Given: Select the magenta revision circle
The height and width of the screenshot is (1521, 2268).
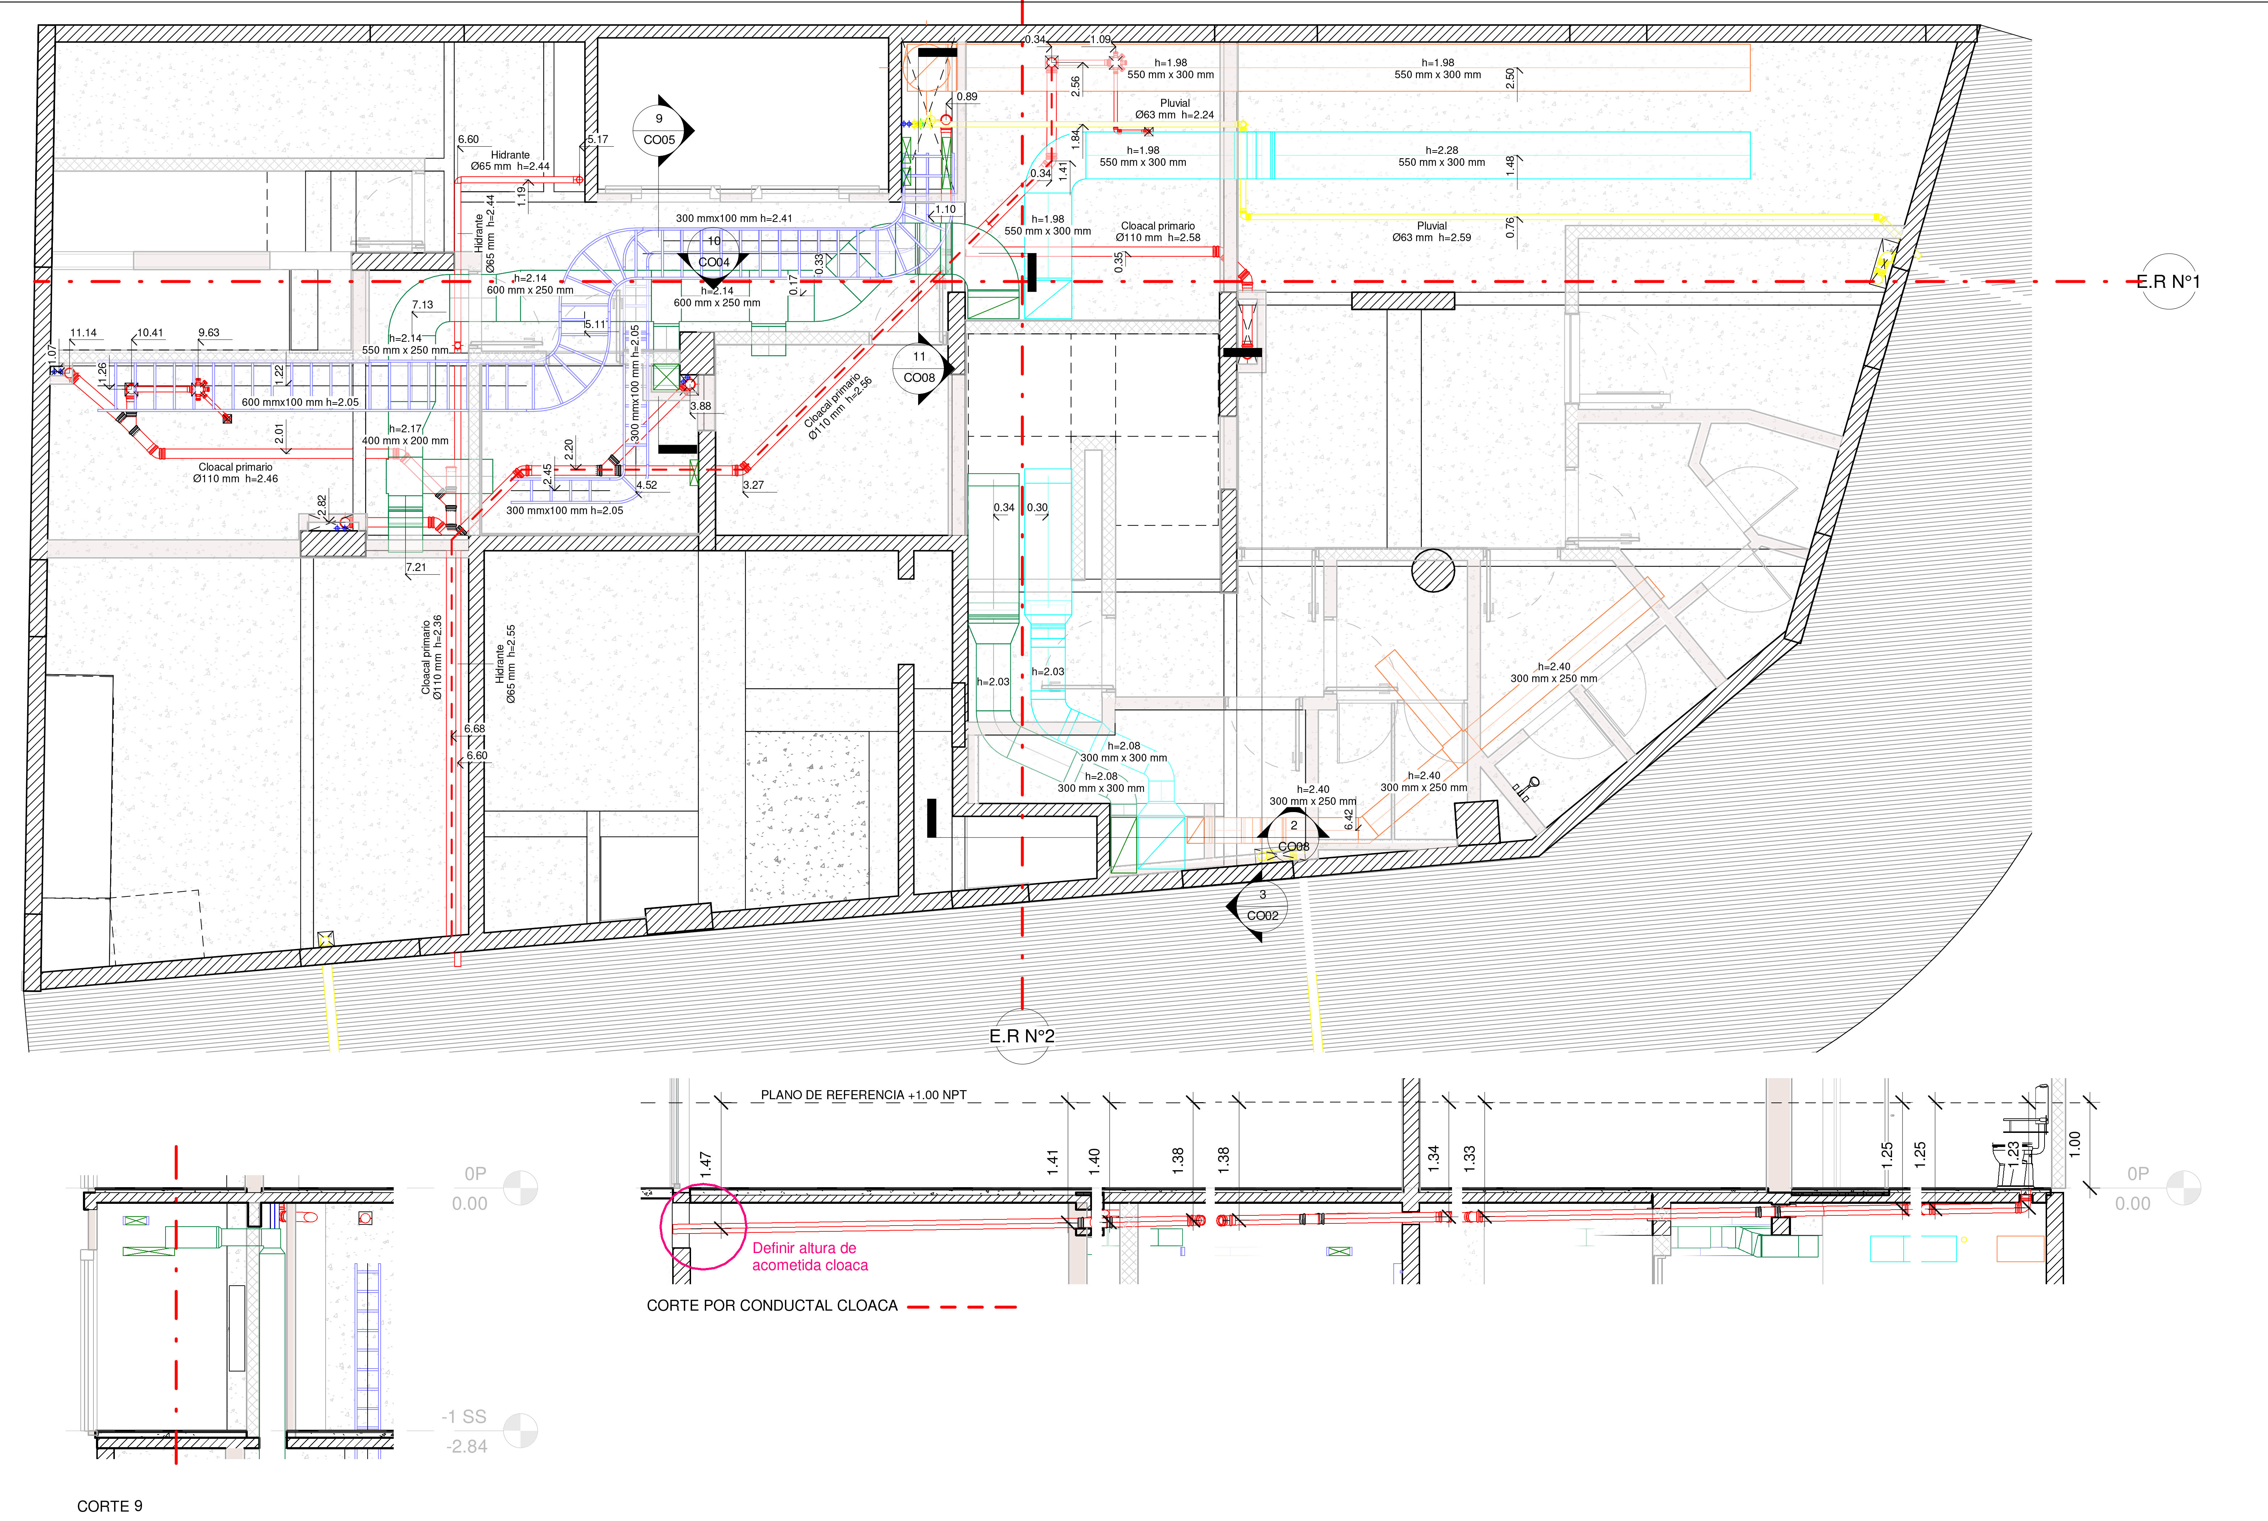Looking at the screenshot, I should [703, 1226].
